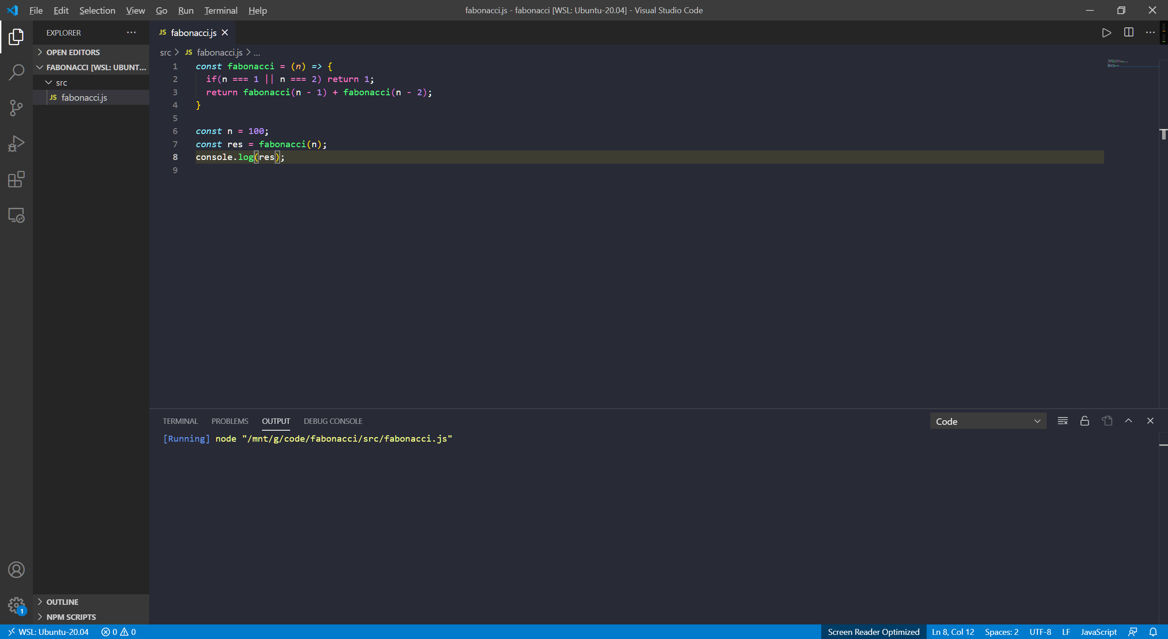This screenshot has height=639, width=1168.
Task: Open the Help menu
Action: click(x=257, y=10)
